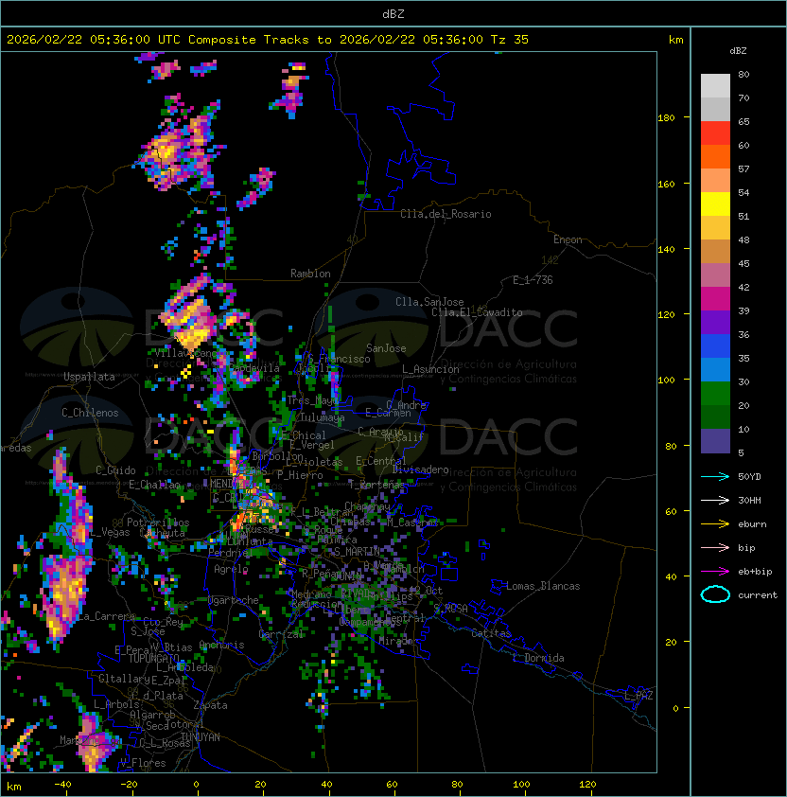Viewport: 787px width, 797px height.
Task: Click the 'Ugarteche' map label
Action: [234, 600]
